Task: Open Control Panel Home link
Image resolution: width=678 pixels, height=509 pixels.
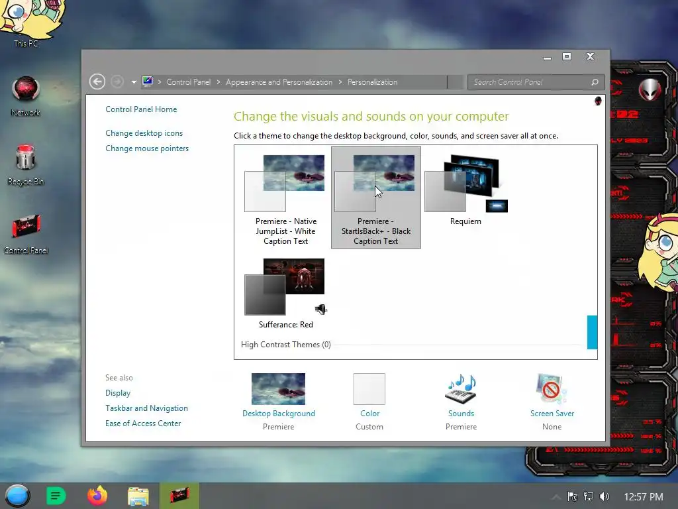Action: [141, 109]
